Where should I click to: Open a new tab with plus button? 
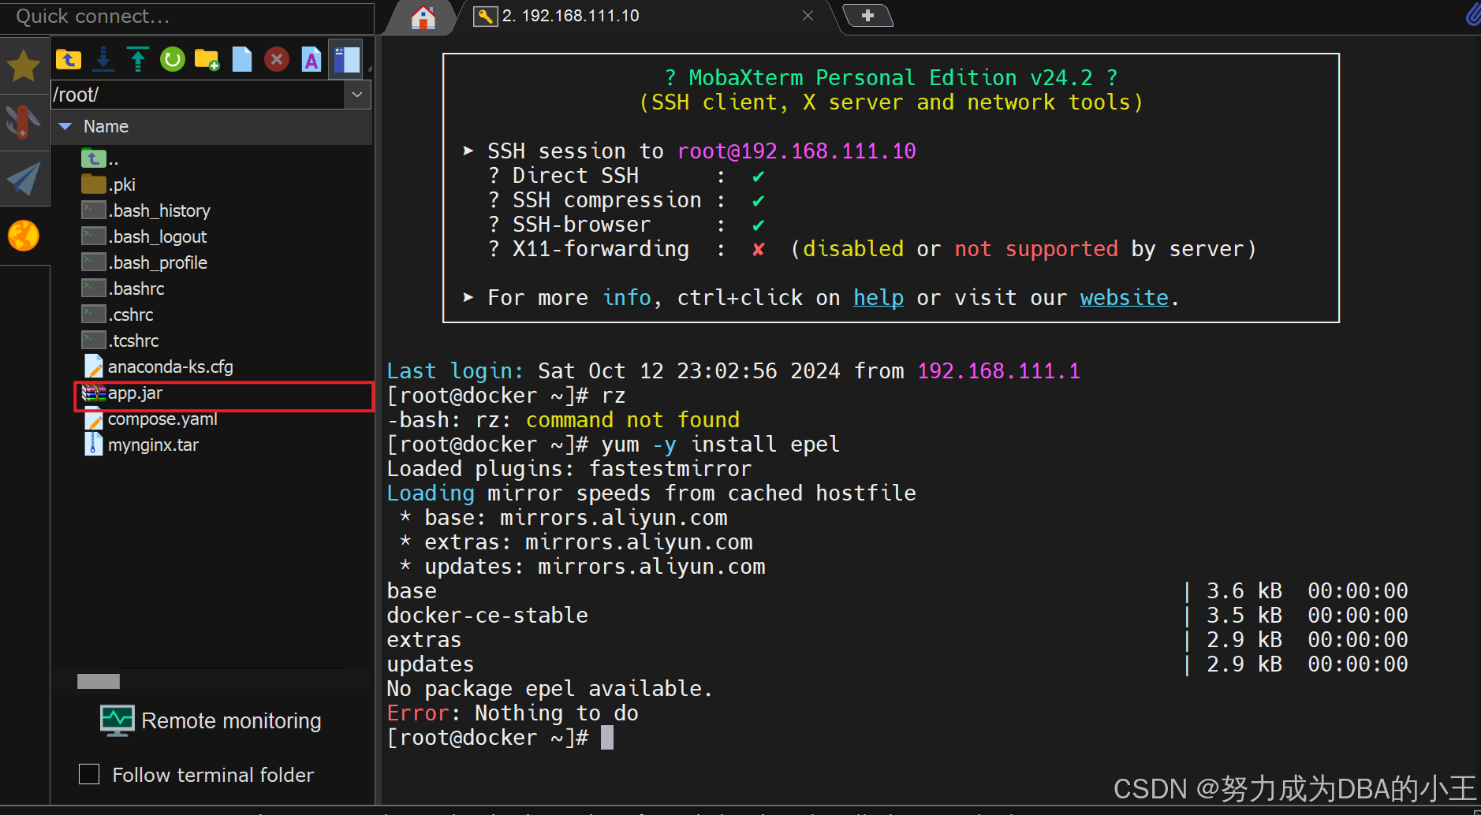867,15
